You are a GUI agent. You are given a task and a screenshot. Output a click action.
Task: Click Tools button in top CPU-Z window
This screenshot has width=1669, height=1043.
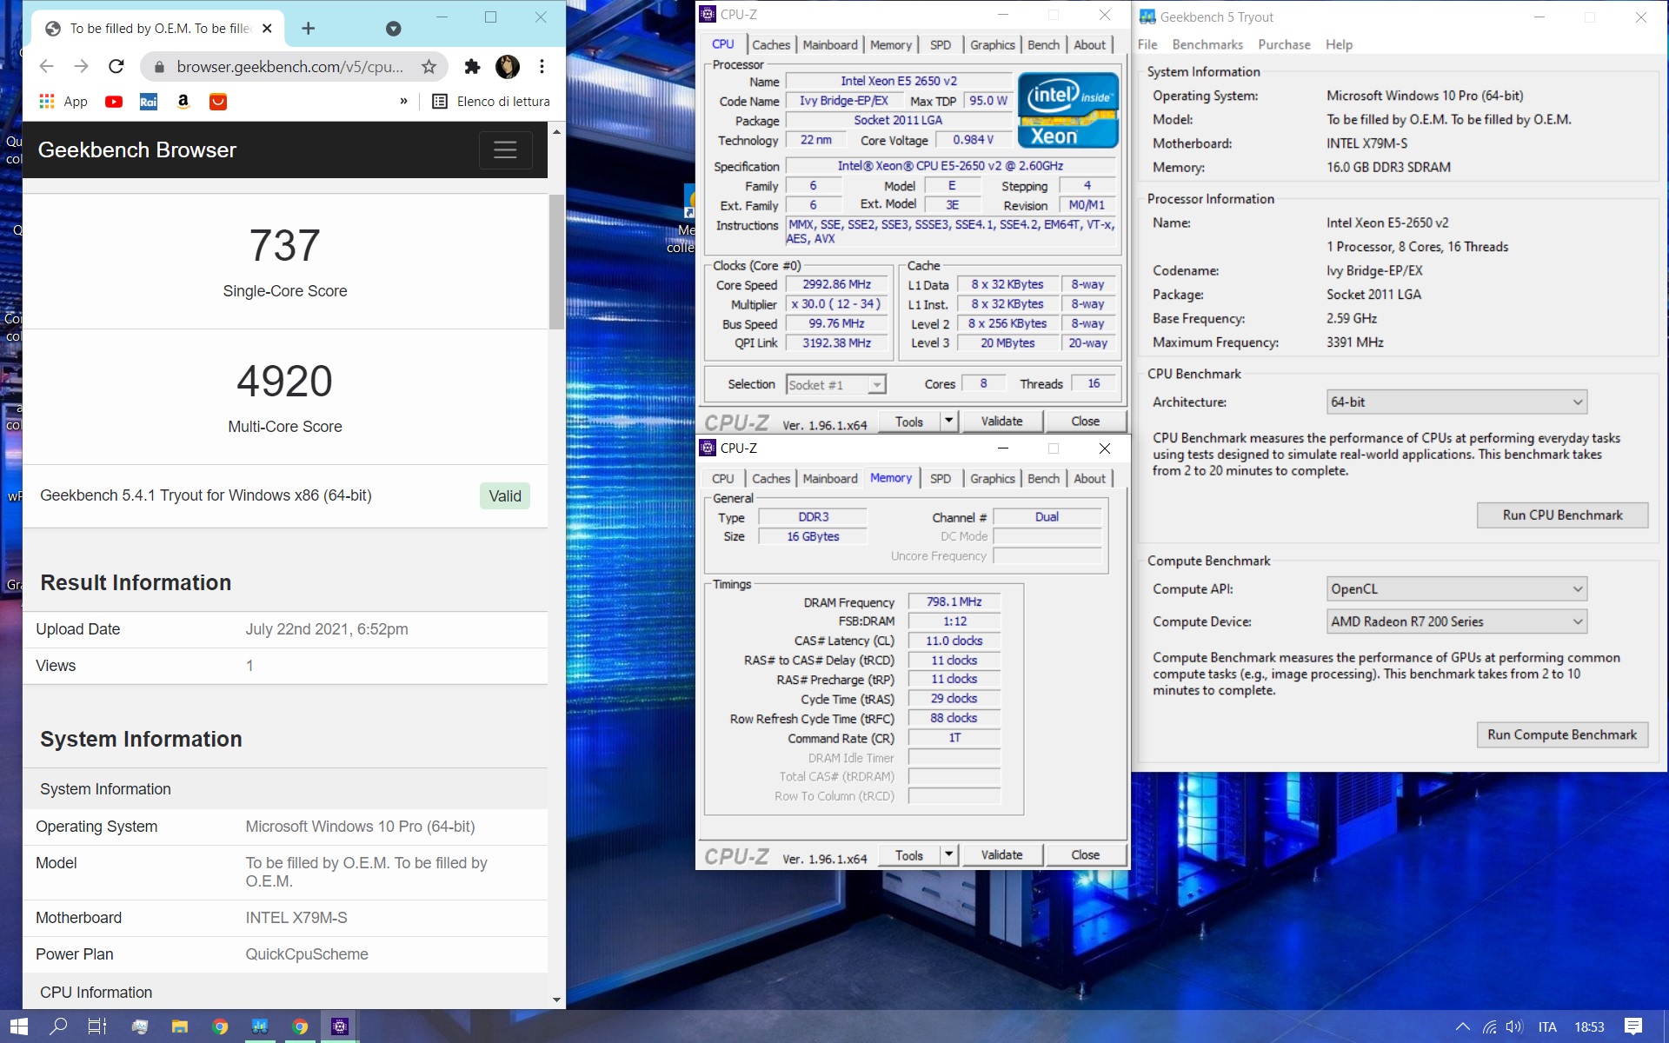pyautogui.click(x=908, y=422)
